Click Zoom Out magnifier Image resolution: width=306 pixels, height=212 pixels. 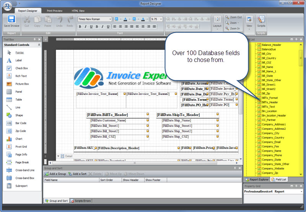[233, 17]
